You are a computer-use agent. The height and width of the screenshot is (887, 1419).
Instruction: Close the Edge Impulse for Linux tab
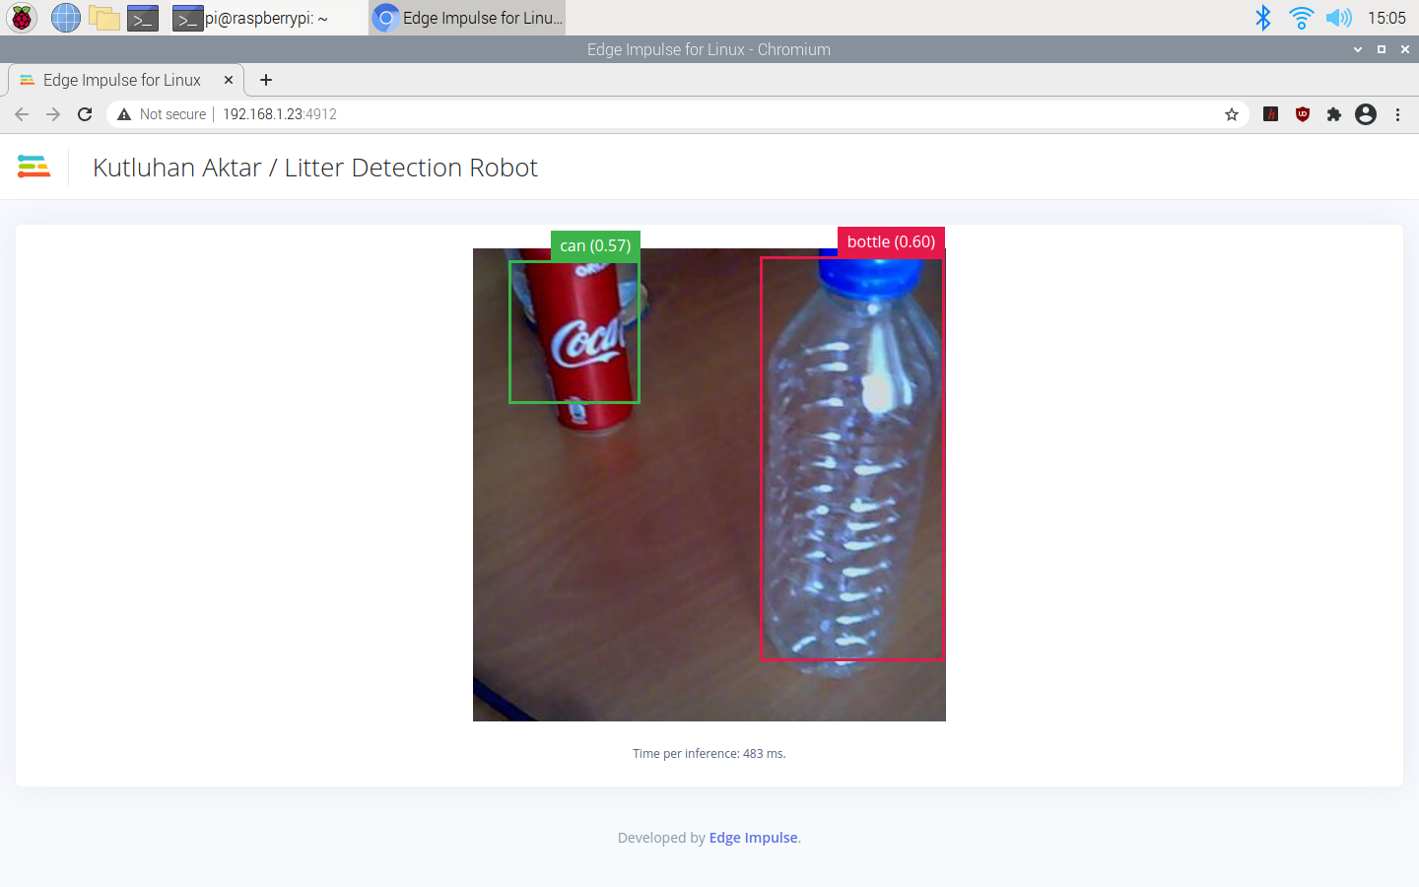(229, 80)
